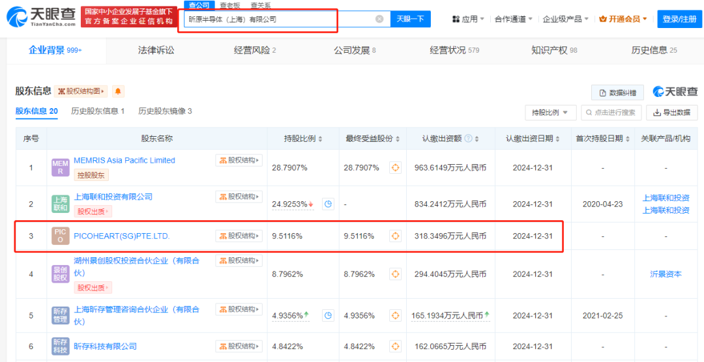The width and height of the screenshot is (704, 362).
Task: Open 股权结构 for PICOHEART(SG)PTE.LTD.
Action: tap(239, 236)
